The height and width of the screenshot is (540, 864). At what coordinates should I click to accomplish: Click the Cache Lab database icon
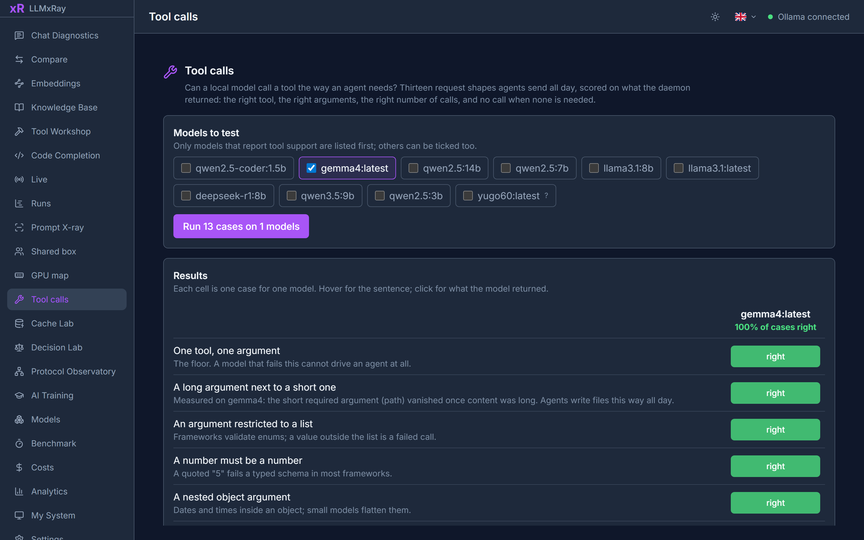pyautogui.click(x=19, y=323)
